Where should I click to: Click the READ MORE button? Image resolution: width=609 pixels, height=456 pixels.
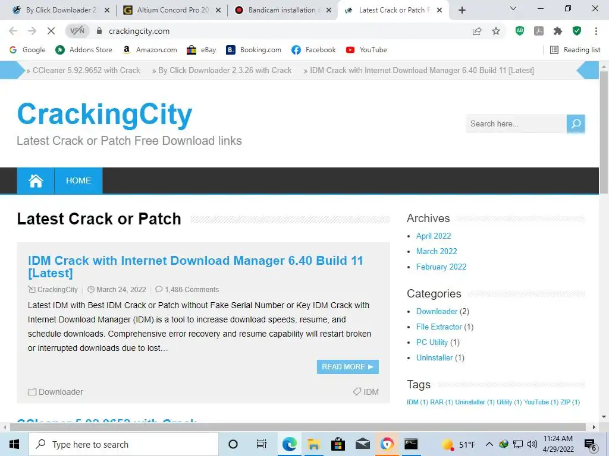pyautogui.click(x=347, y=367)
